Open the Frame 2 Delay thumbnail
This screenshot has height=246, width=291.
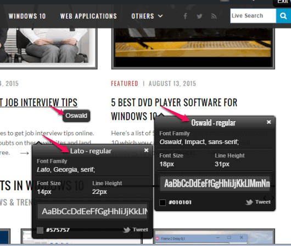(215, 237)
